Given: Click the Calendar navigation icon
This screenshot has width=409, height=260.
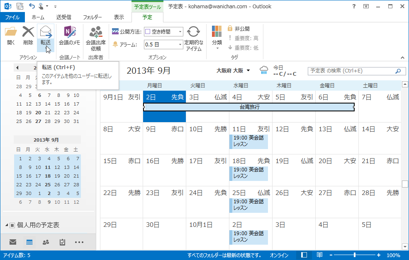Looking at the screenshot, I should [x=29, y=242].
